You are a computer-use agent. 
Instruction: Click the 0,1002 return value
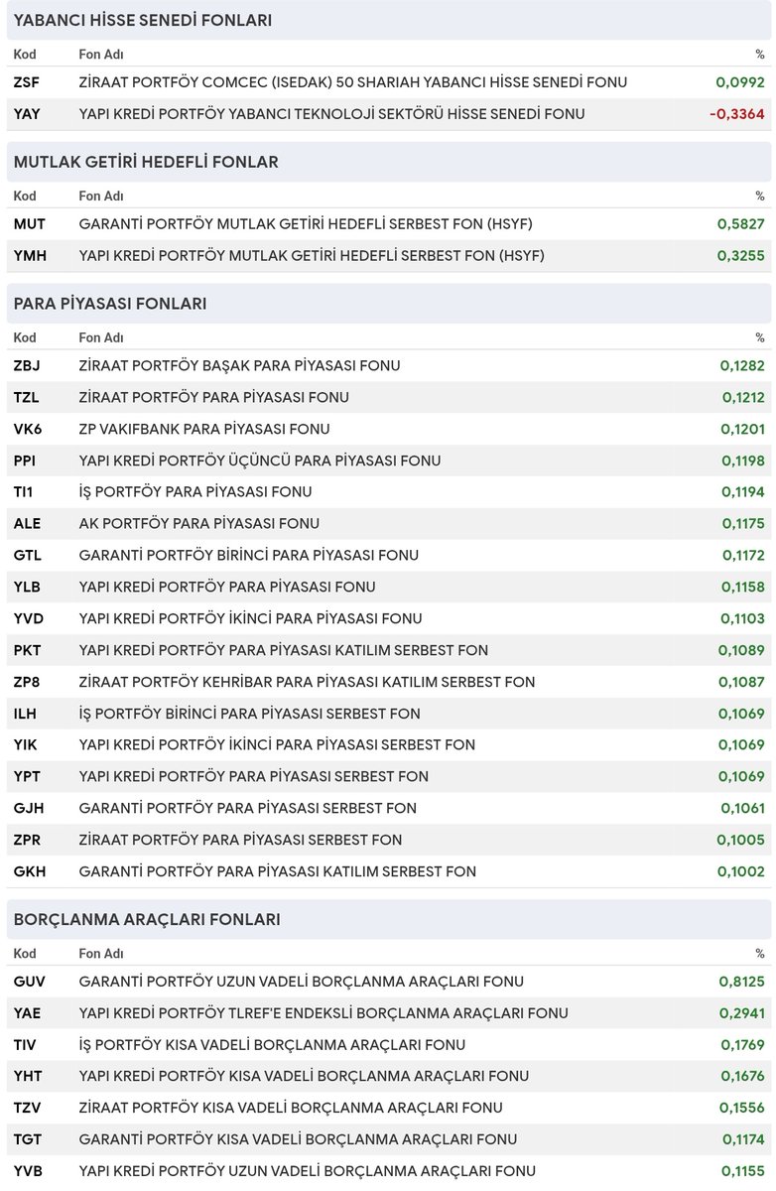pyautogui.click(x=741, y=872)
